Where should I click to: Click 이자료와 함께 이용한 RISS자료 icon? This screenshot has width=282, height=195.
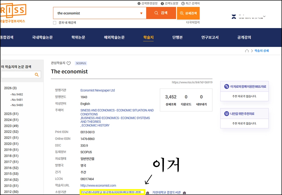[x=227, y=86]
